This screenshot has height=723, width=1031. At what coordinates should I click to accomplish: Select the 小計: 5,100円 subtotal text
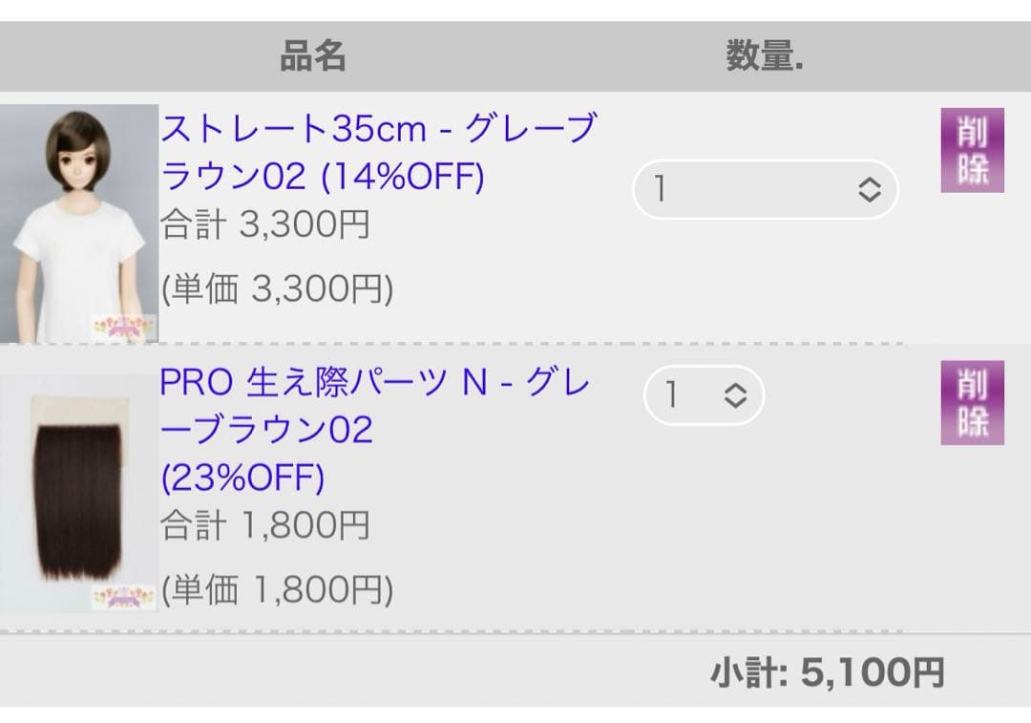(827, 673)
